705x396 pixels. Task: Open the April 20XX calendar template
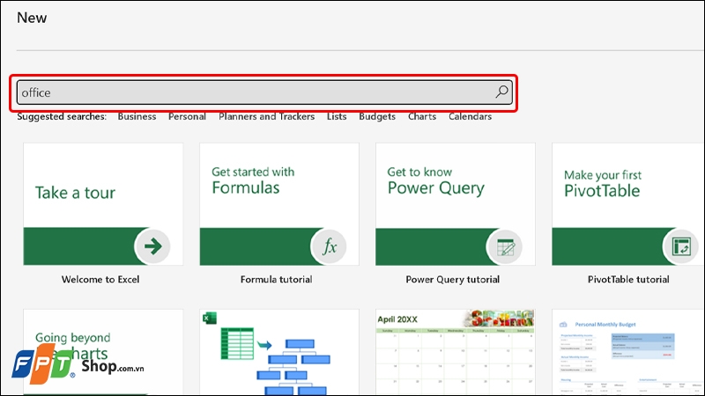click(456, 352)
